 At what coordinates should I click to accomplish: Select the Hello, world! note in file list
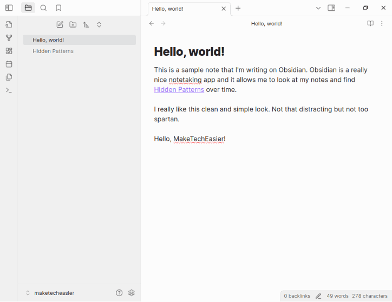[x=79, y=40]
